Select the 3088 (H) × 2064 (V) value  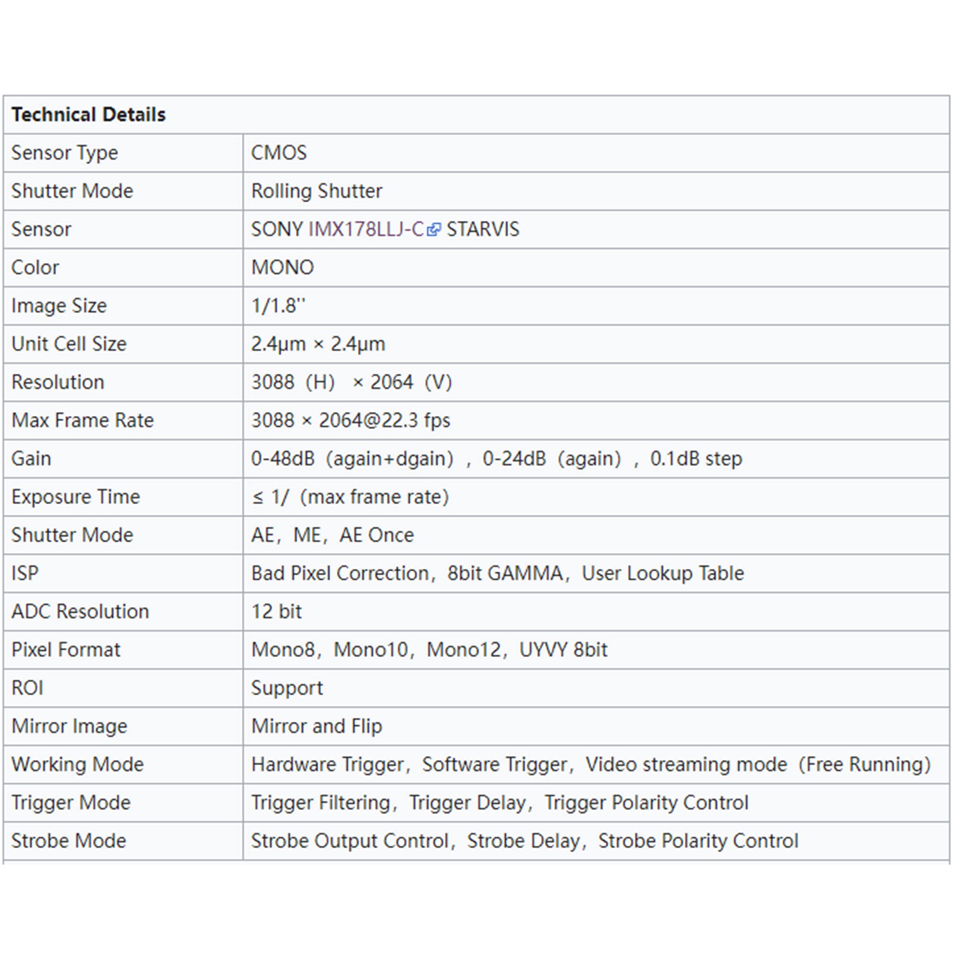coord(352,382)
